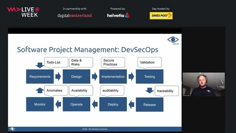Select the Requirements box
Image resolution: width=236 pixels, height=133 pixels.
point(40,76)
